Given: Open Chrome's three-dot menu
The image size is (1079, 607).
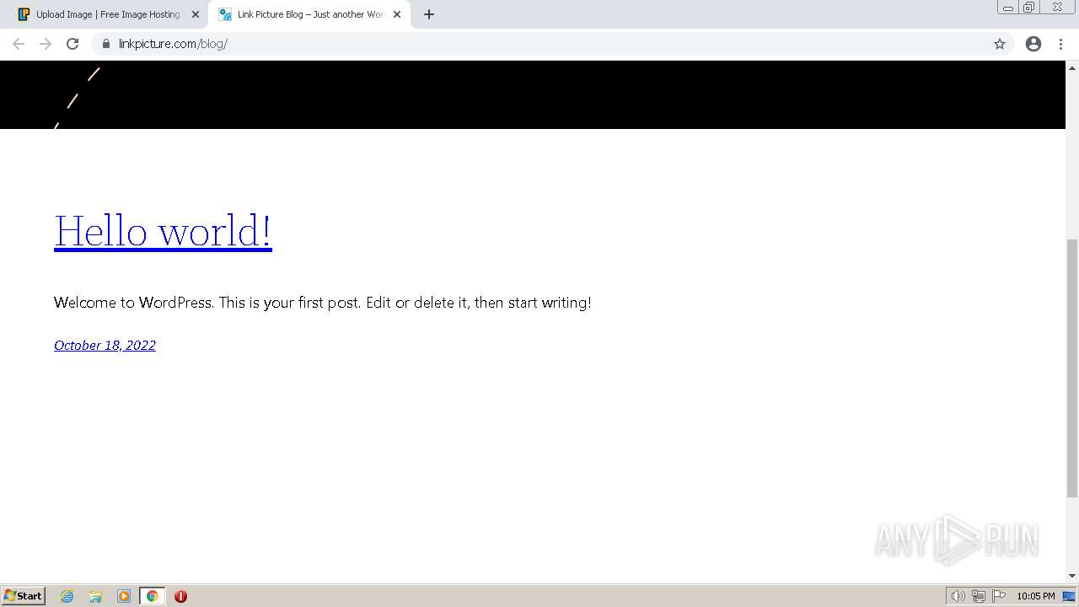Looking at the screenshot, I should click(1061, 44).
